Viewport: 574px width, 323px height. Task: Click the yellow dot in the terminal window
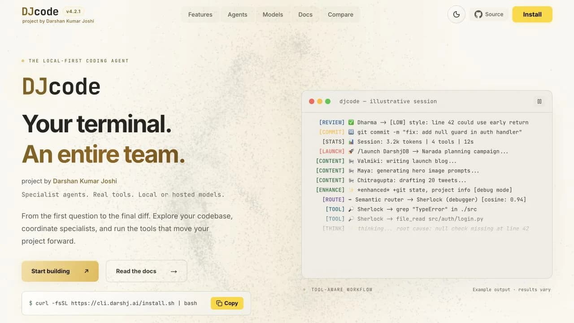(320, 101)
